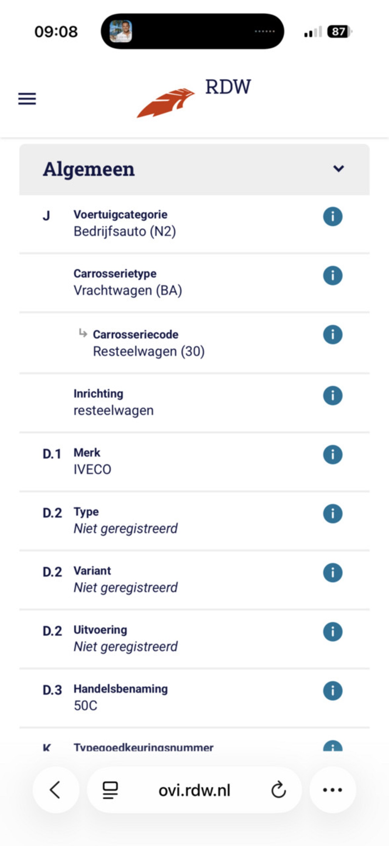Open the hamburger navigation menu
The height and width of the screenshot is (846, 389).
point(27,98)
